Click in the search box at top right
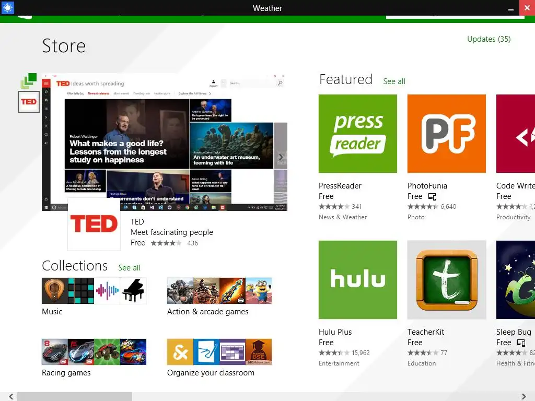Screen dimensions: 535x401 (x=455, y=17)
